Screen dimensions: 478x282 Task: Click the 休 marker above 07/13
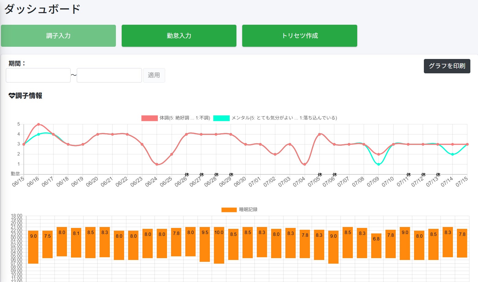click(438, 175)
